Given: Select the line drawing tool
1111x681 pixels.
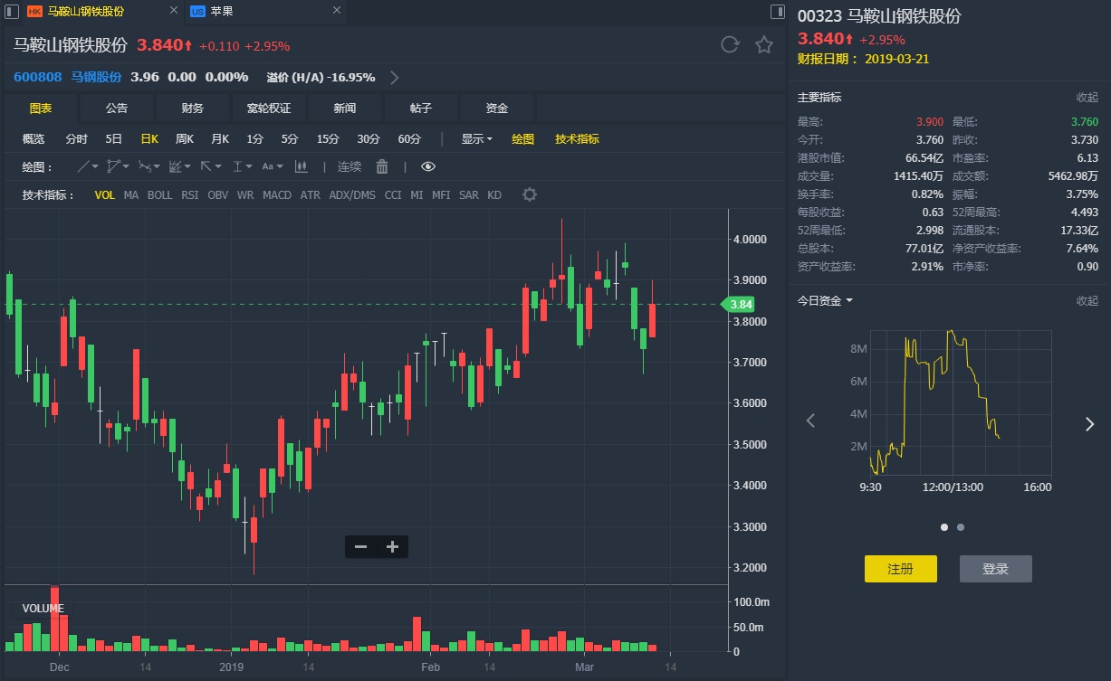Looking at the screenshot, I should [82, 166].
